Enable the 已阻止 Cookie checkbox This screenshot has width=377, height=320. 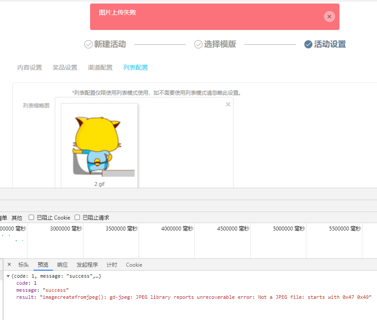click(31, 217)
